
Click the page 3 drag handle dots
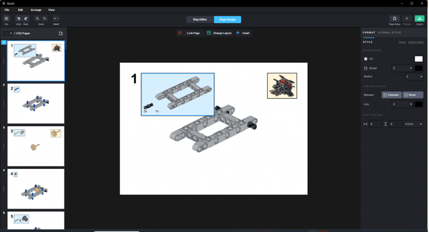(4, 146)
